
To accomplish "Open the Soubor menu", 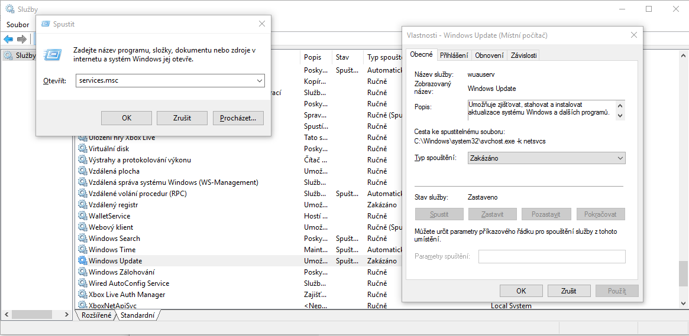I will (18, 25).
